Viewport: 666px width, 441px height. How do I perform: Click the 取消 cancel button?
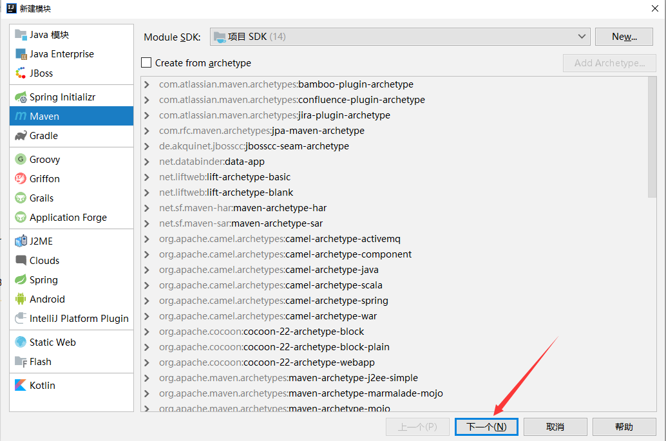(x=555, y=427)
